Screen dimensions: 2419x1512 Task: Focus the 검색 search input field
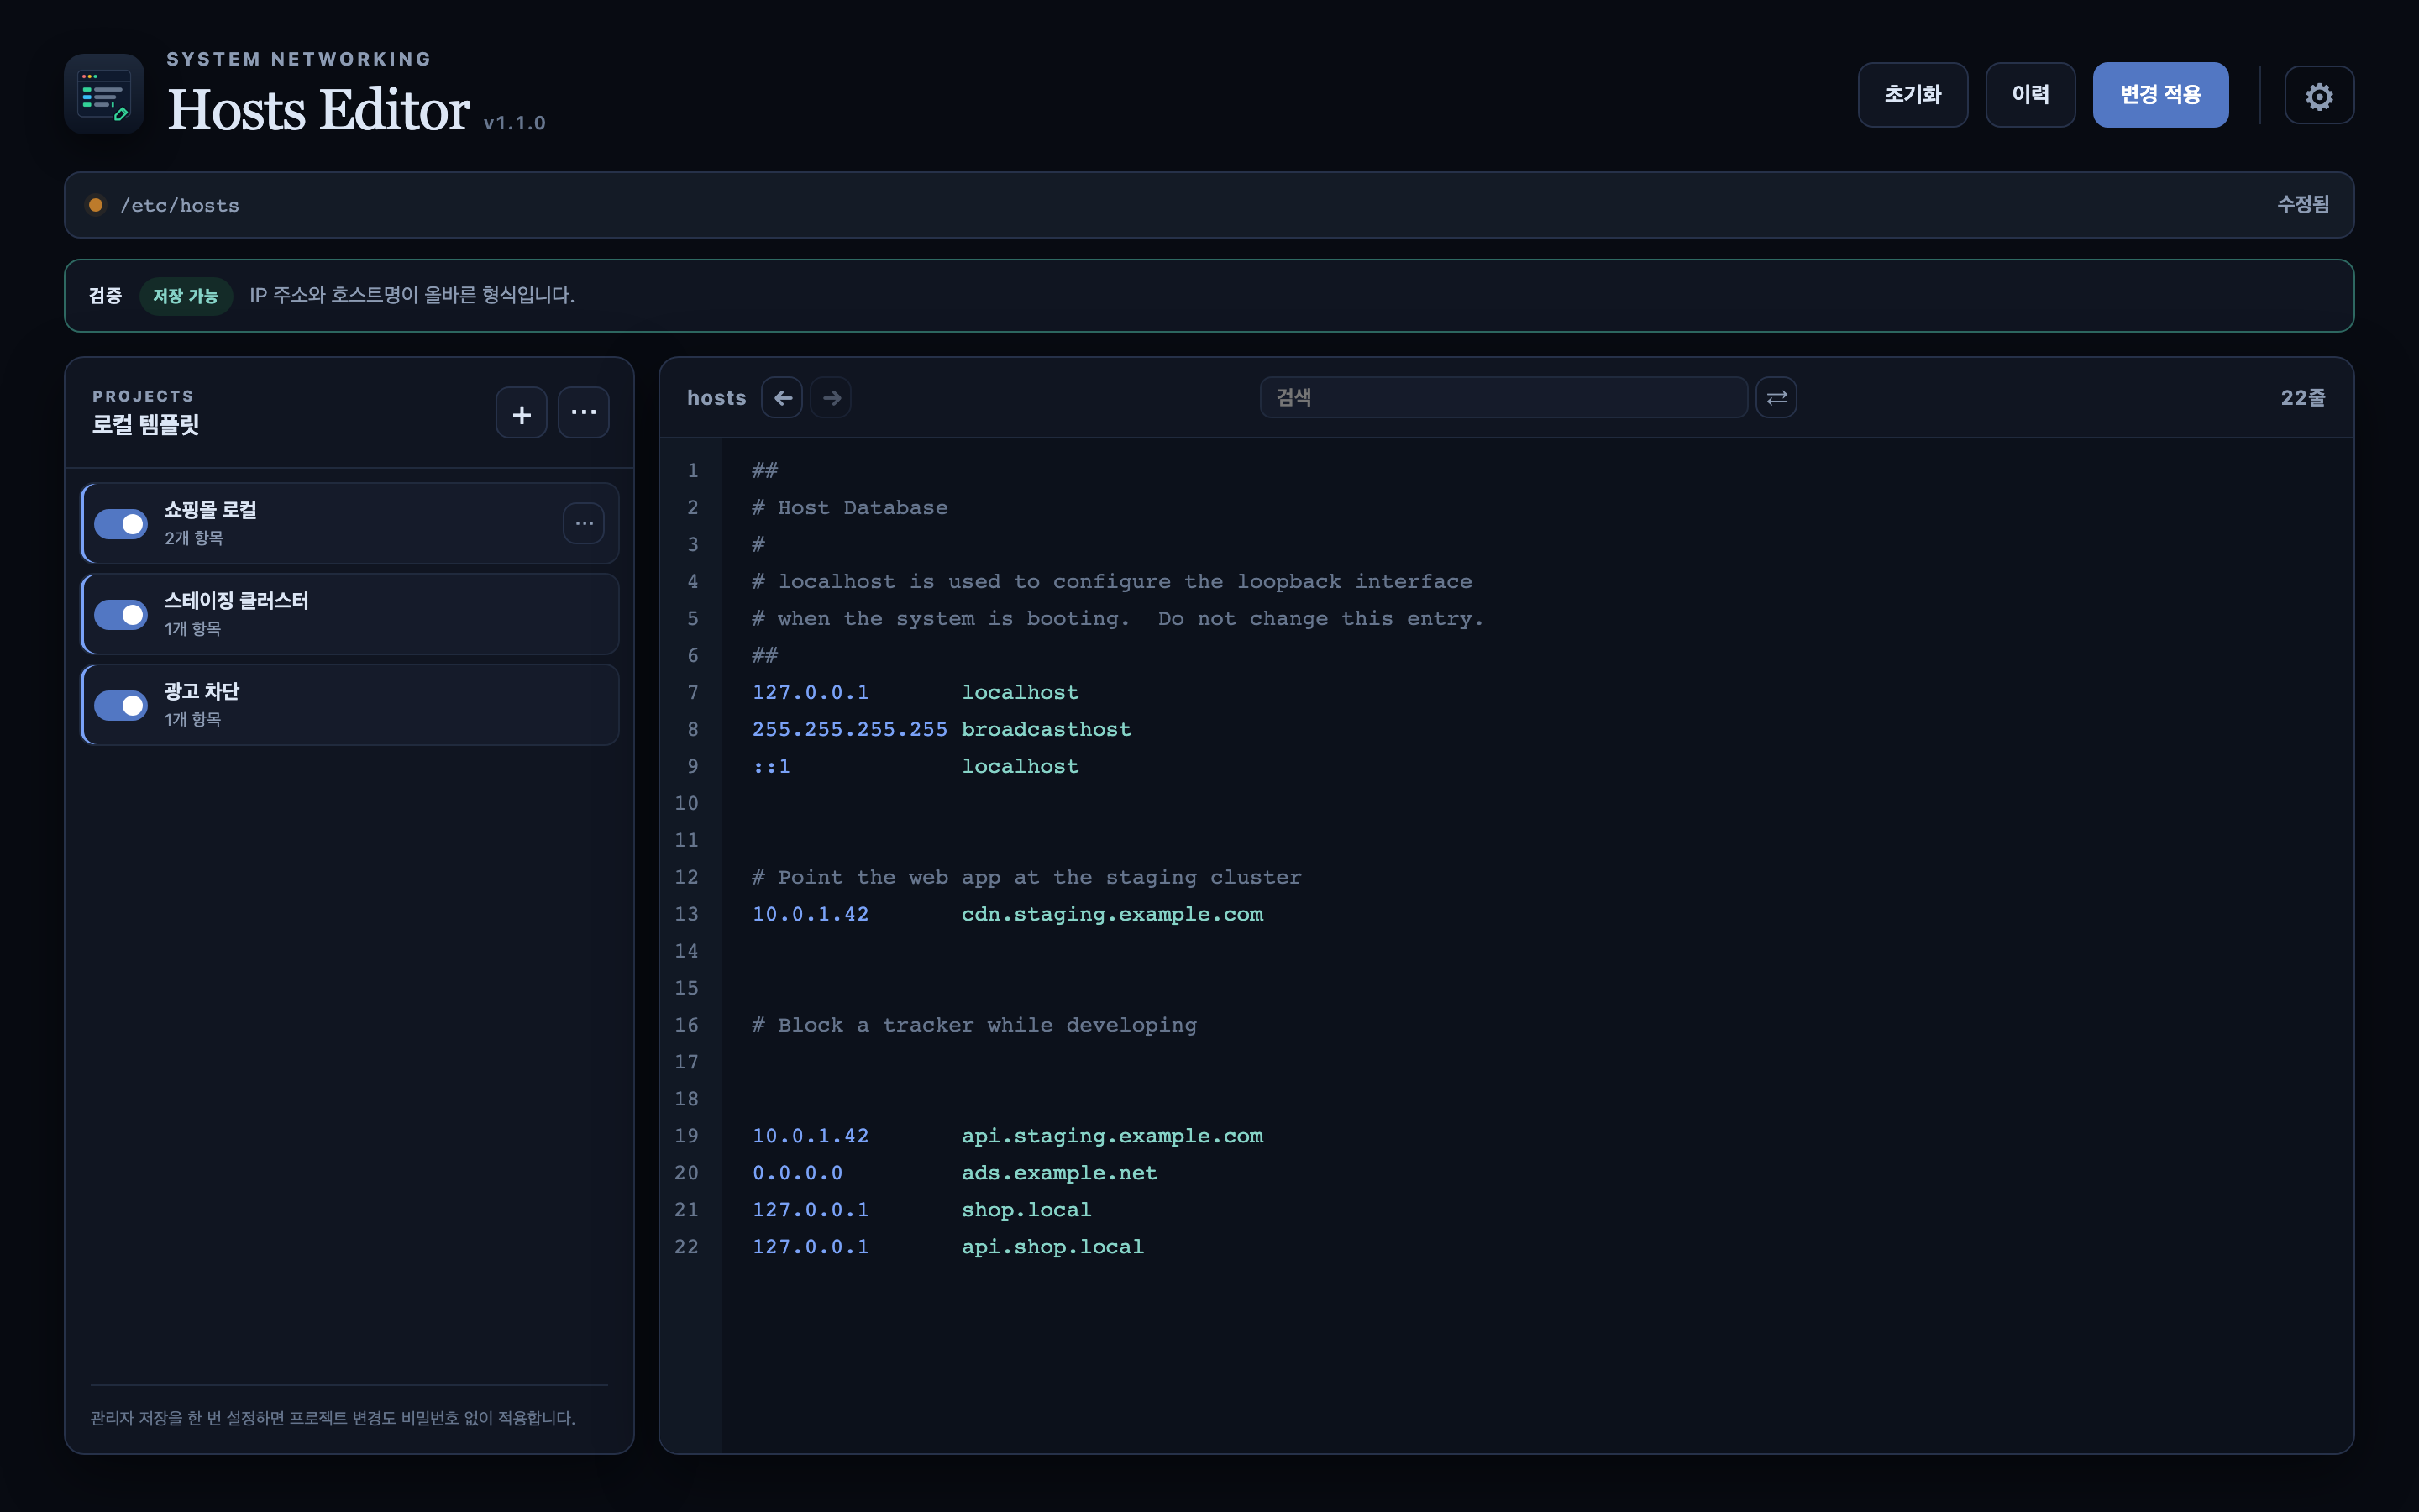(1503, 398)
